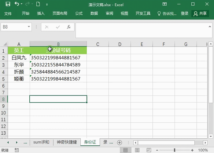Switch to the 开始 ribbon tab

pos(25,13)
